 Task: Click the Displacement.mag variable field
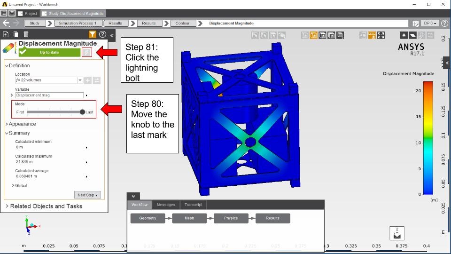pyautogui.click(x=49, y=95)
